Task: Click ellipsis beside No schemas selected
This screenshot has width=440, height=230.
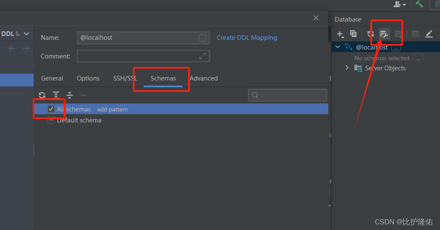Action: pos(418,58)
